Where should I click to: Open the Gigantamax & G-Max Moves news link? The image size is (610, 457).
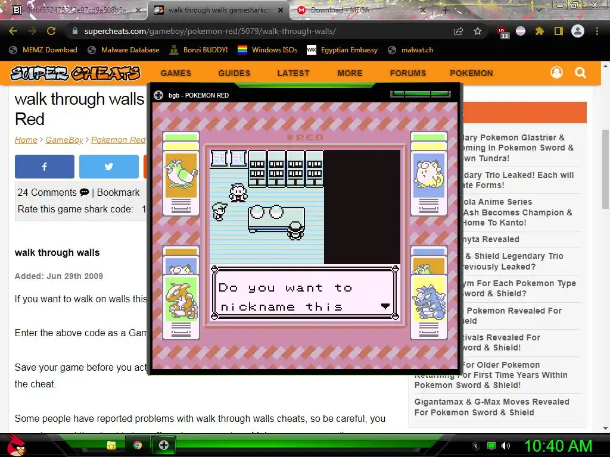click(x=491, y=407)
